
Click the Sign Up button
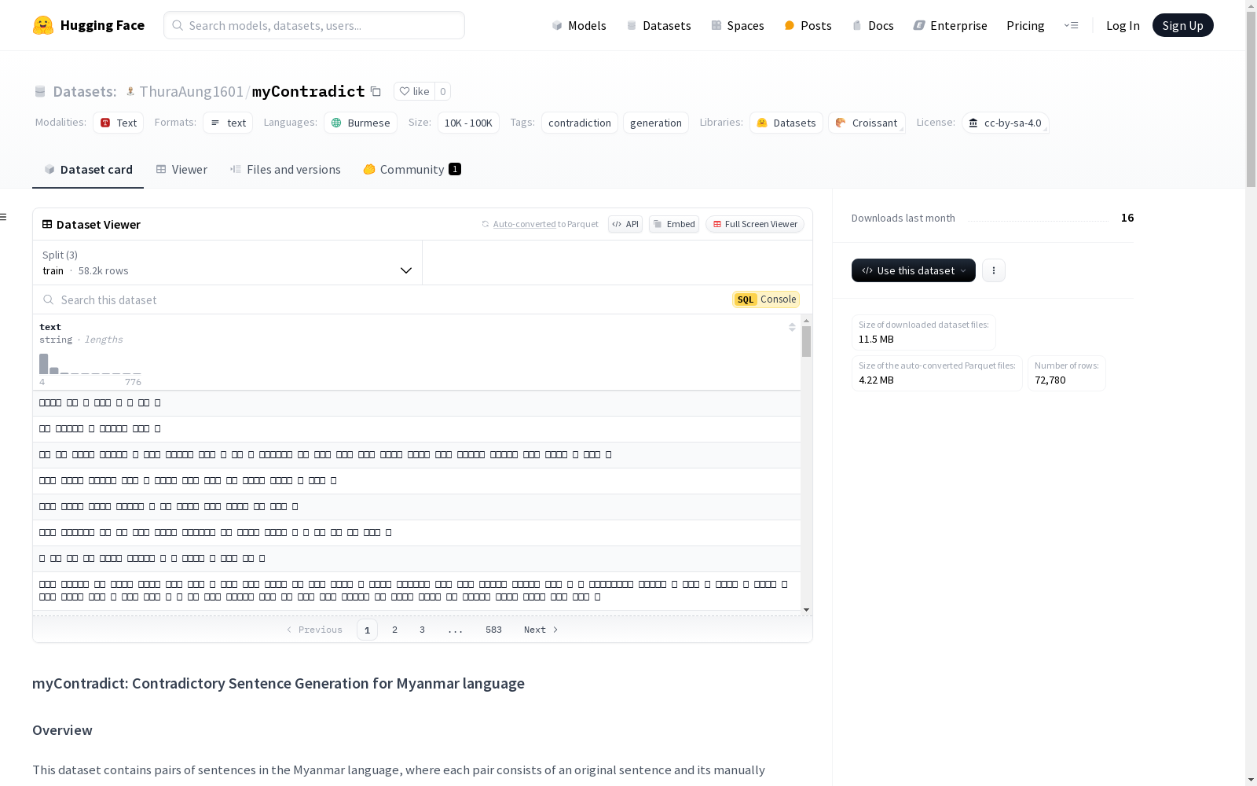click(1182, 25)
